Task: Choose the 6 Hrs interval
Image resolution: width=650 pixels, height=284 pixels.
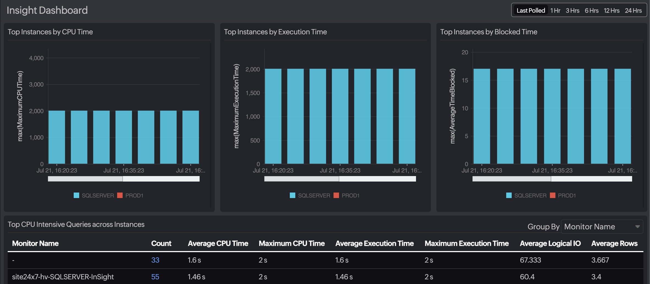Action: (x=591, y=11)
